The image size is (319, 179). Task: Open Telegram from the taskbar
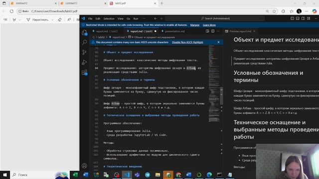(148, 175)
